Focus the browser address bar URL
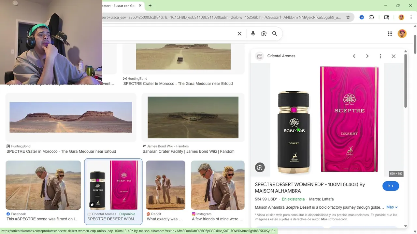Screen dimensions: 417x234 pyautogui.click(x=222, y=17)
